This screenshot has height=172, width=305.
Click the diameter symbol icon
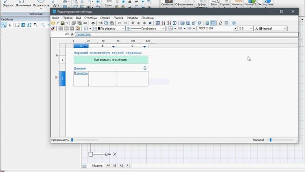(x=200, y=23)
